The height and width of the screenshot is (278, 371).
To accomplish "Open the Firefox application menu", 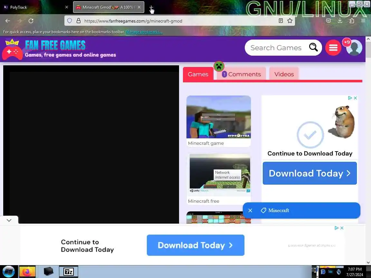I will (363, 21).
